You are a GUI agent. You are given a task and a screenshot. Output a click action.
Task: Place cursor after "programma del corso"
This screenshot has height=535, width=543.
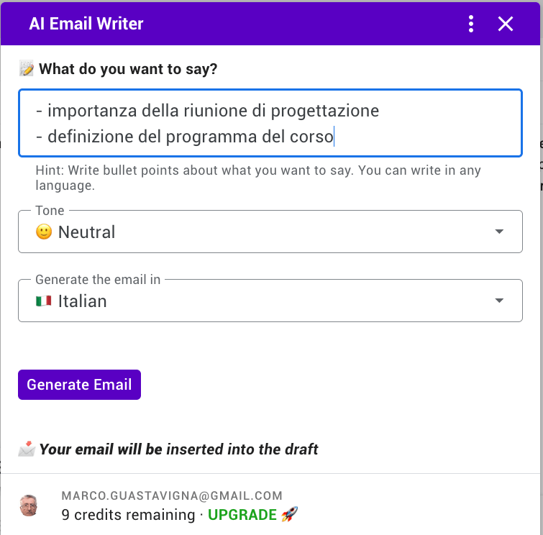coord(334,136)
